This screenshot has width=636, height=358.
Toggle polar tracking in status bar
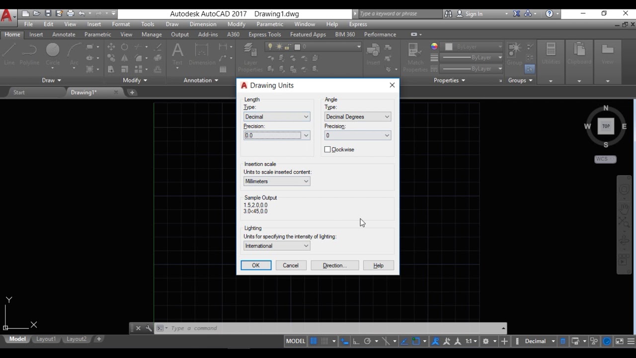pyautogui.click(x=367, y=341)
